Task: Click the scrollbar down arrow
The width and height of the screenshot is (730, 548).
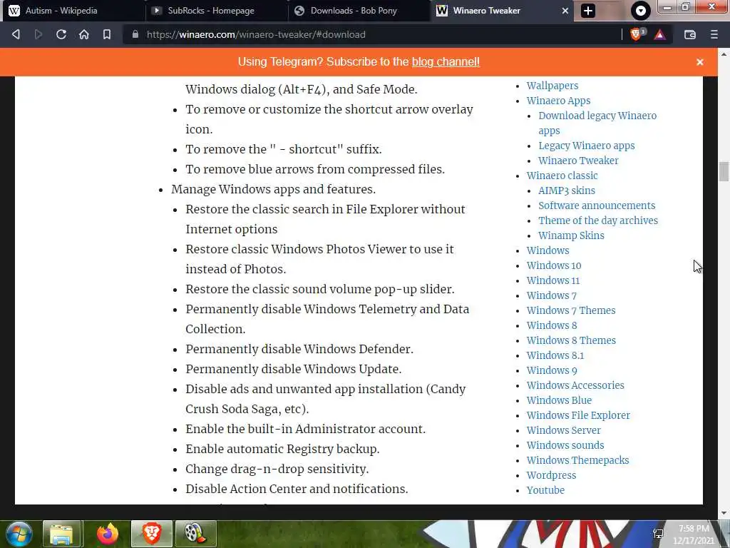Action: pos(724,513)
